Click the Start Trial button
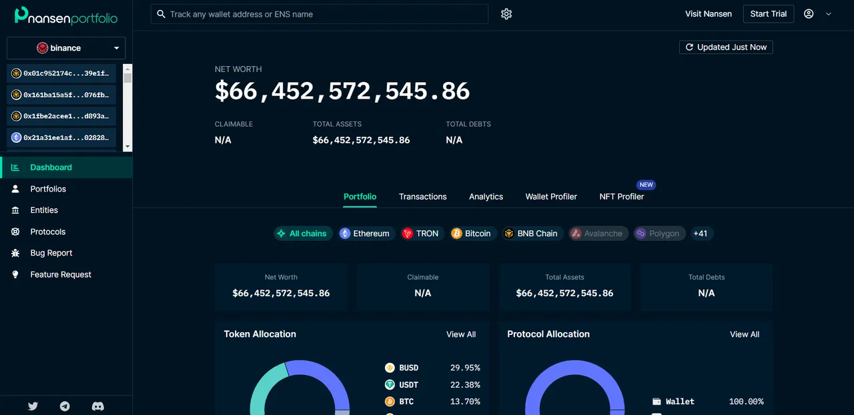The image size is (854, 415). click(769, 14)
